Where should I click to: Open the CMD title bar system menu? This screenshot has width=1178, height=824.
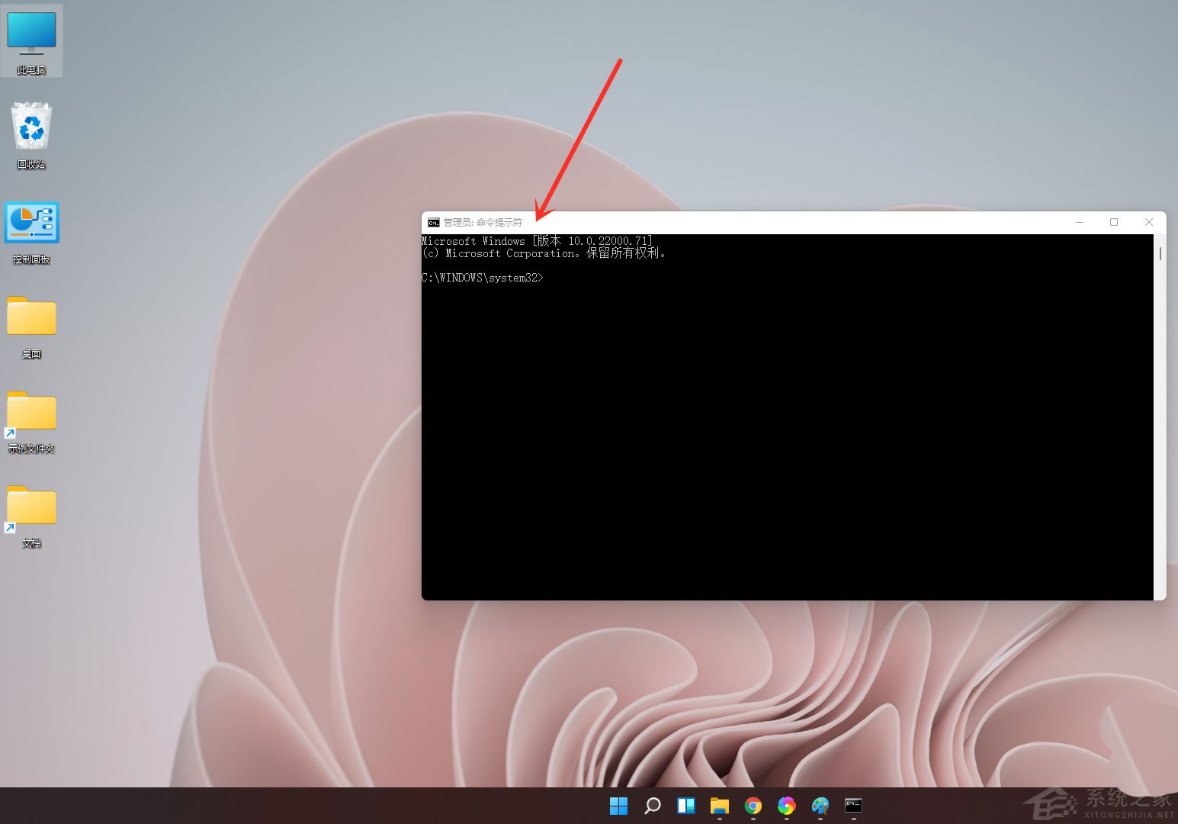coord(432,222)
